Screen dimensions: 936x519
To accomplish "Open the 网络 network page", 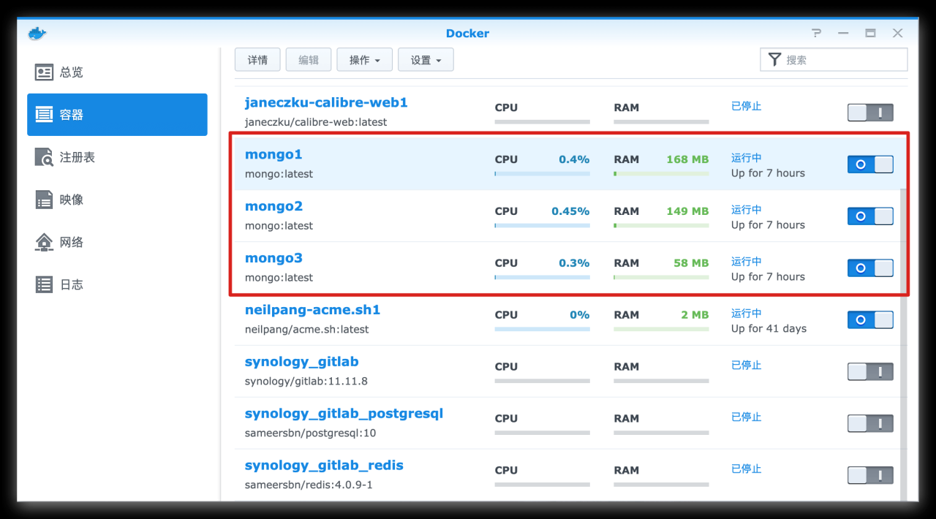I will click(117, 242).
